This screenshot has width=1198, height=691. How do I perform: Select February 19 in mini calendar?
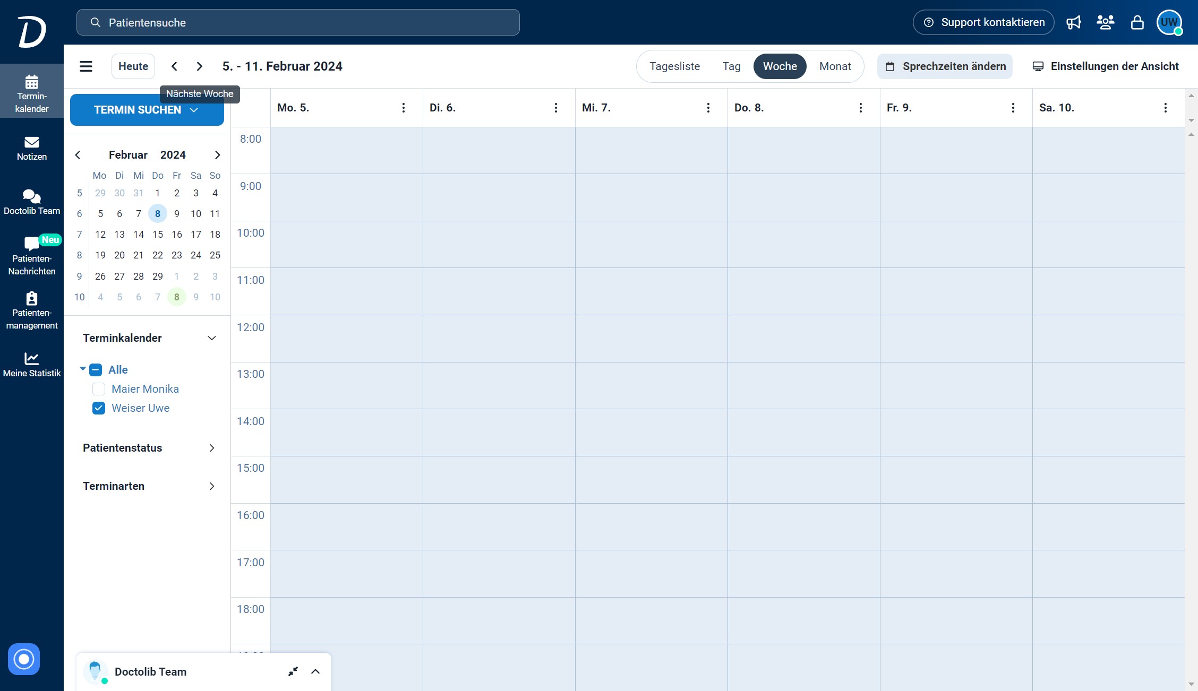coord(100,255)
